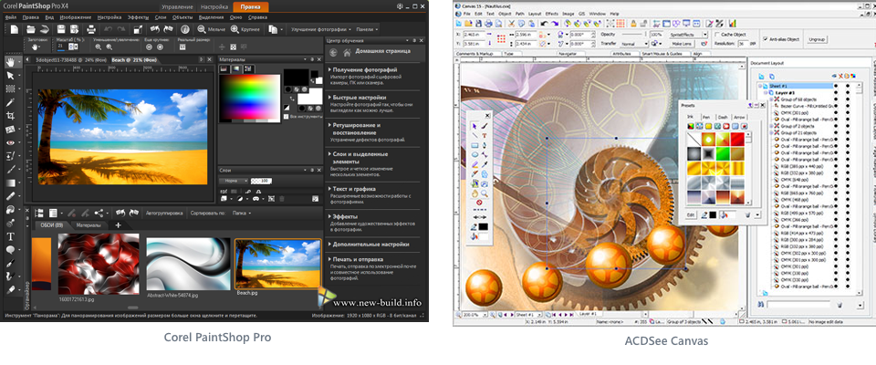Select the Dropper tool in PaintShop Pro
876x365 pixels.
click(x=10, y=102)
